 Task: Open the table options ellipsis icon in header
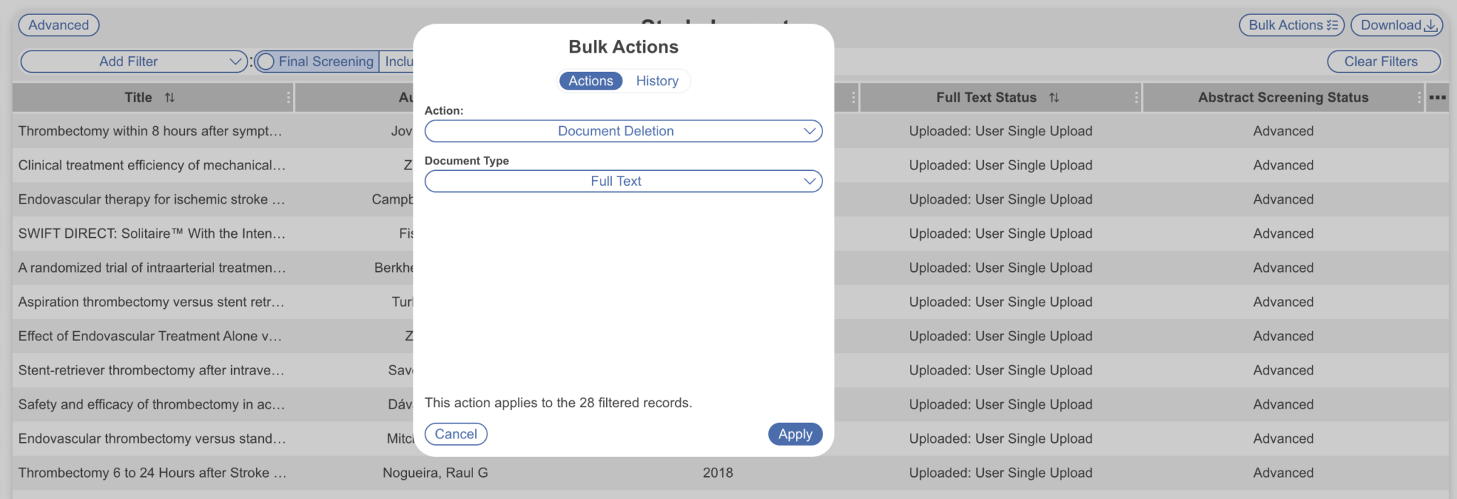pos(1437,98)
